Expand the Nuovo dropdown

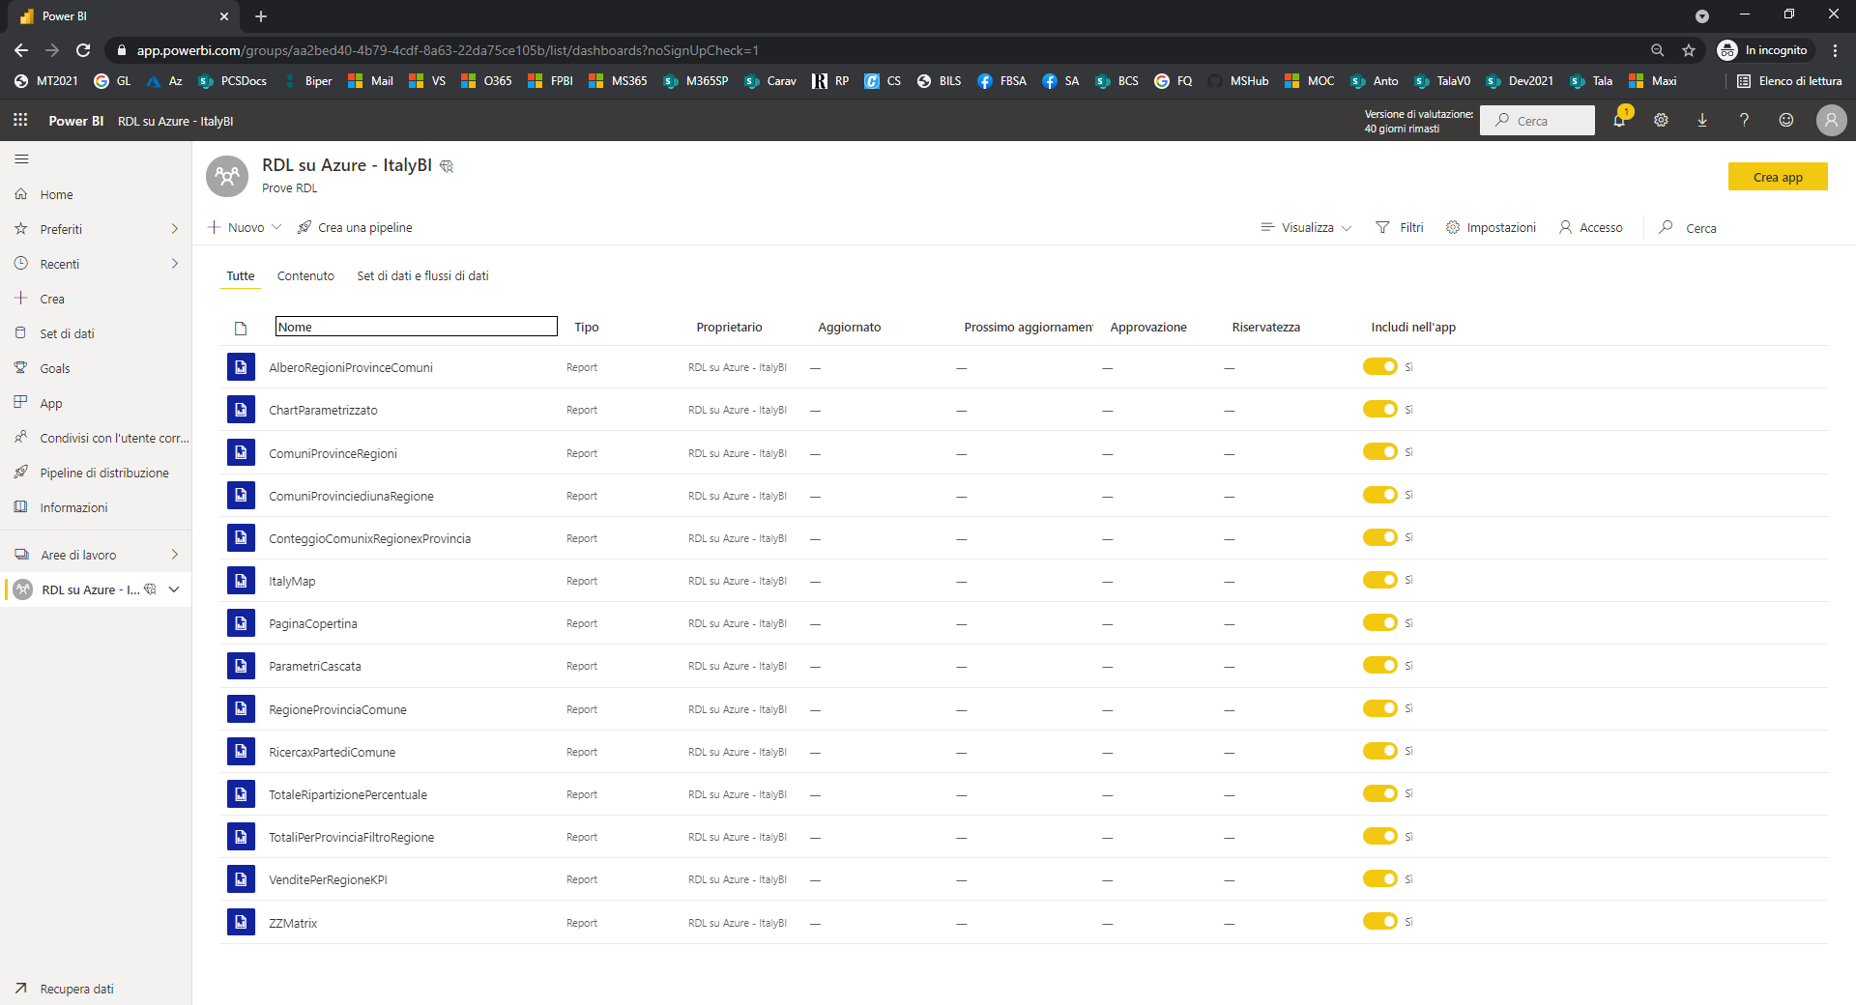pos(246,227)
